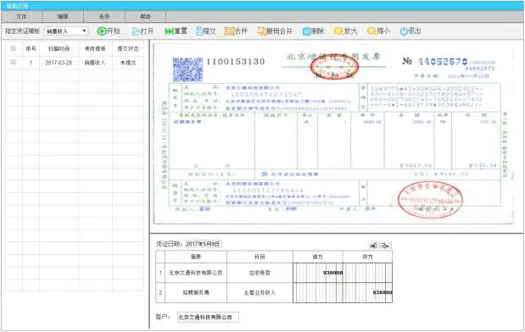Click the insert-row button above voucher table
Screen dimensions: 525x332
374,246
